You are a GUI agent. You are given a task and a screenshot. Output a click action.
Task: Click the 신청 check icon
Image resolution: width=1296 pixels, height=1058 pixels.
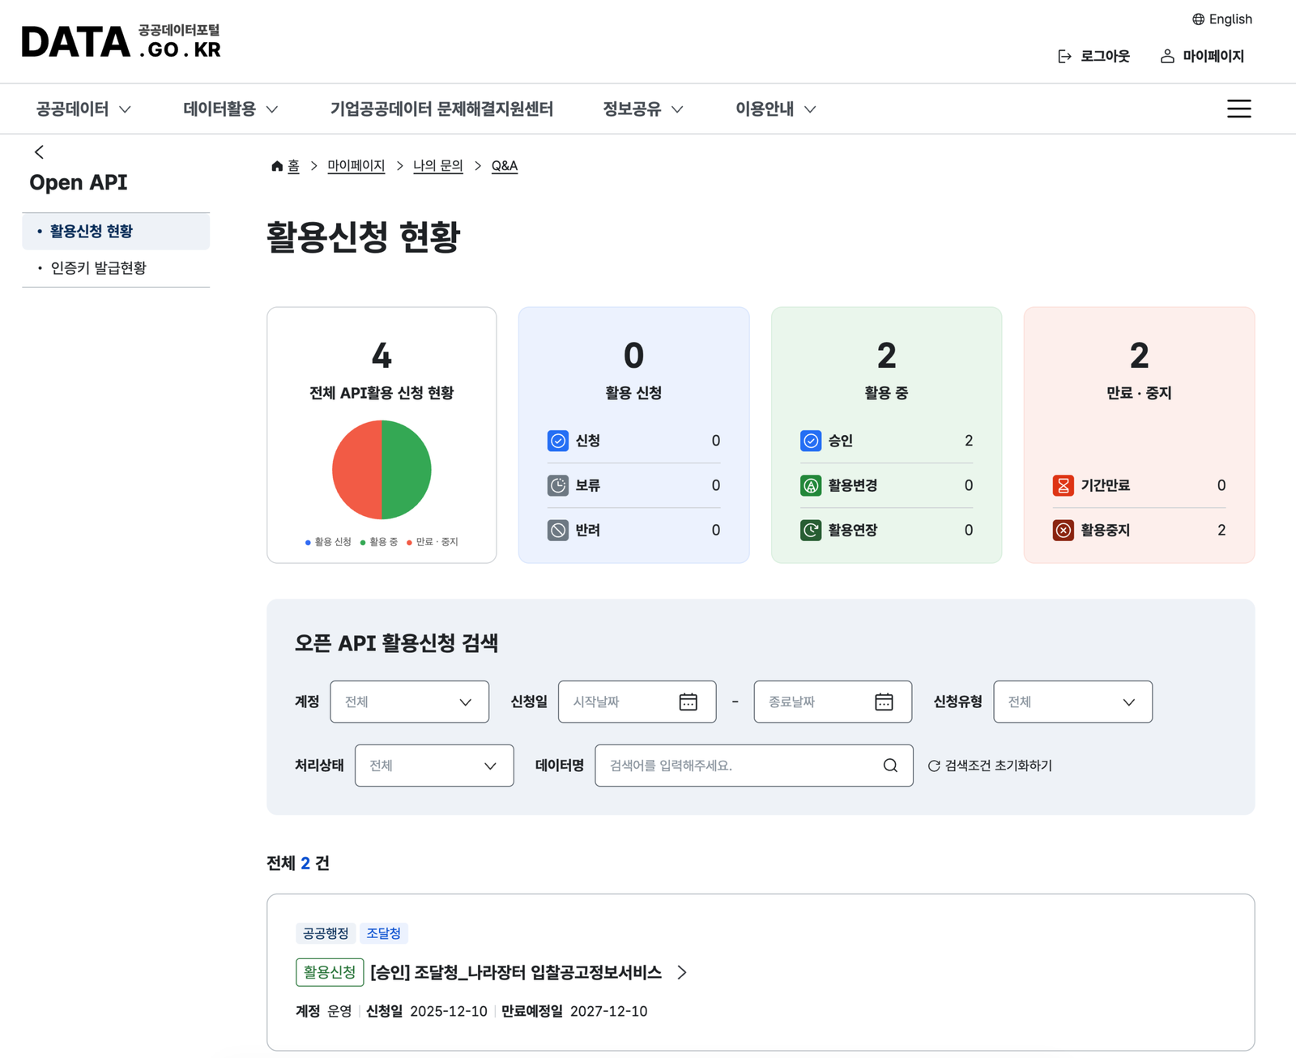pyautogui.click(x=558, y=441)
